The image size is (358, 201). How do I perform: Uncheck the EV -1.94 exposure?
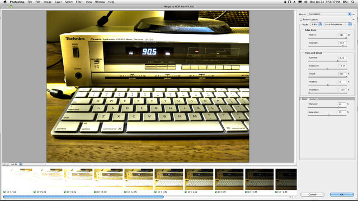coord(276,192)
